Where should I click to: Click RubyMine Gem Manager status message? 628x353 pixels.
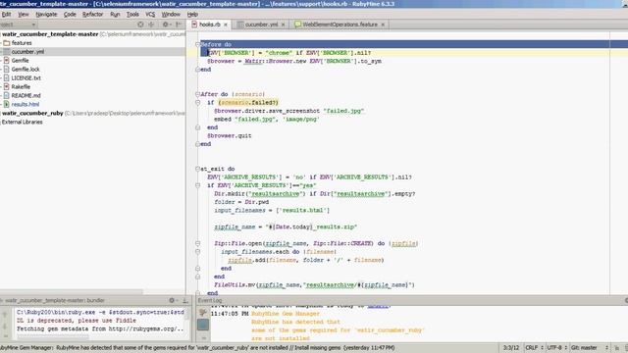pos(197,348)
